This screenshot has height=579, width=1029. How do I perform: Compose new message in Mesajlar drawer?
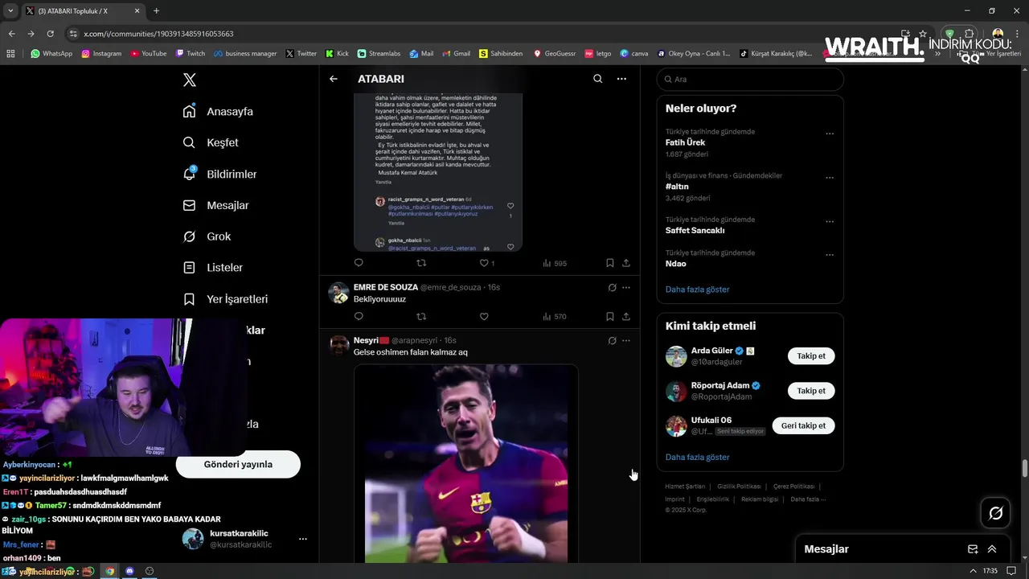tap(973, 549)
